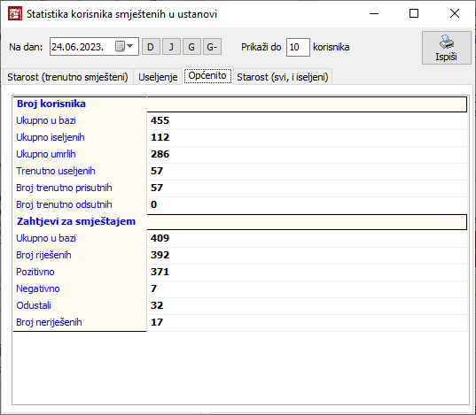Select the Općenito tab
476x415 pixels.
(207, 76)
